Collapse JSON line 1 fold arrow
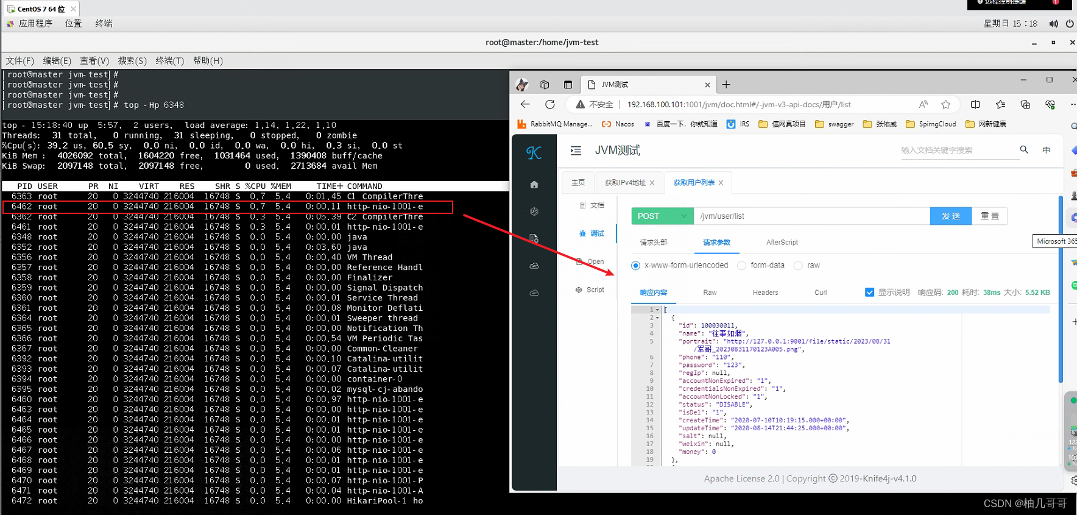 click(x=657, y=310)
